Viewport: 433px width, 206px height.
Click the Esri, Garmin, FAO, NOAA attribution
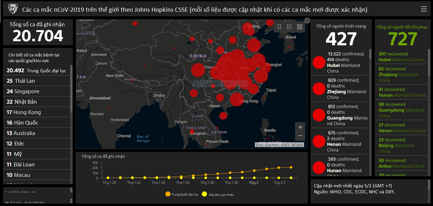click(279, 145)
